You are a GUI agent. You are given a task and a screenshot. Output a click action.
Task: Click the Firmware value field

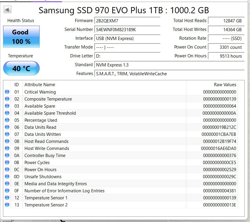pos(127,21)
